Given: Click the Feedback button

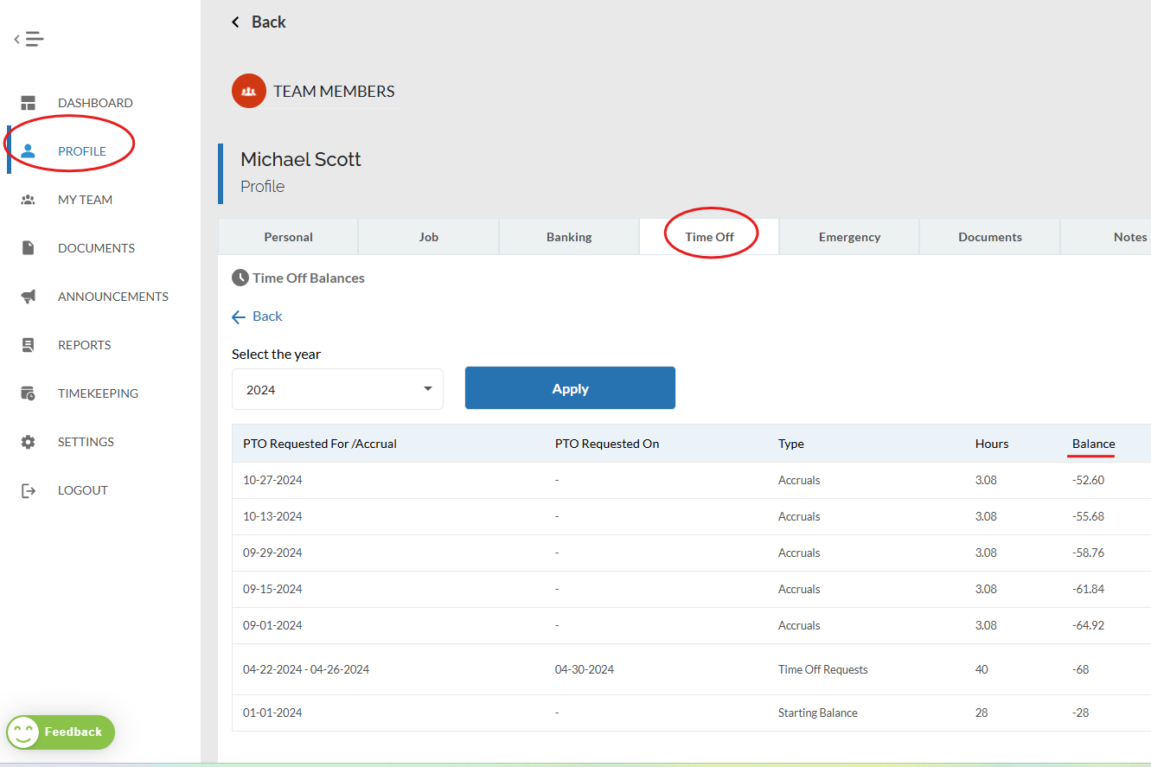Looking at the screenshot, I should (61, 732).
